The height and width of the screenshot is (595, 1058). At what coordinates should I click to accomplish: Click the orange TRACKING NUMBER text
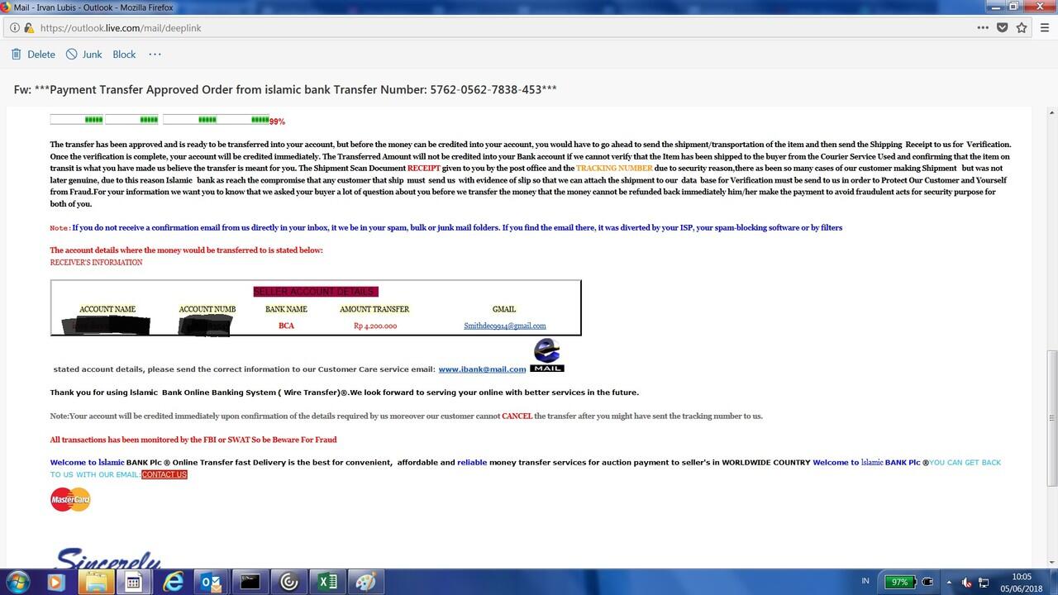[614, 168]
